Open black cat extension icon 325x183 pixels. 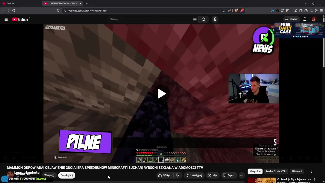click(x=278, y=11)
